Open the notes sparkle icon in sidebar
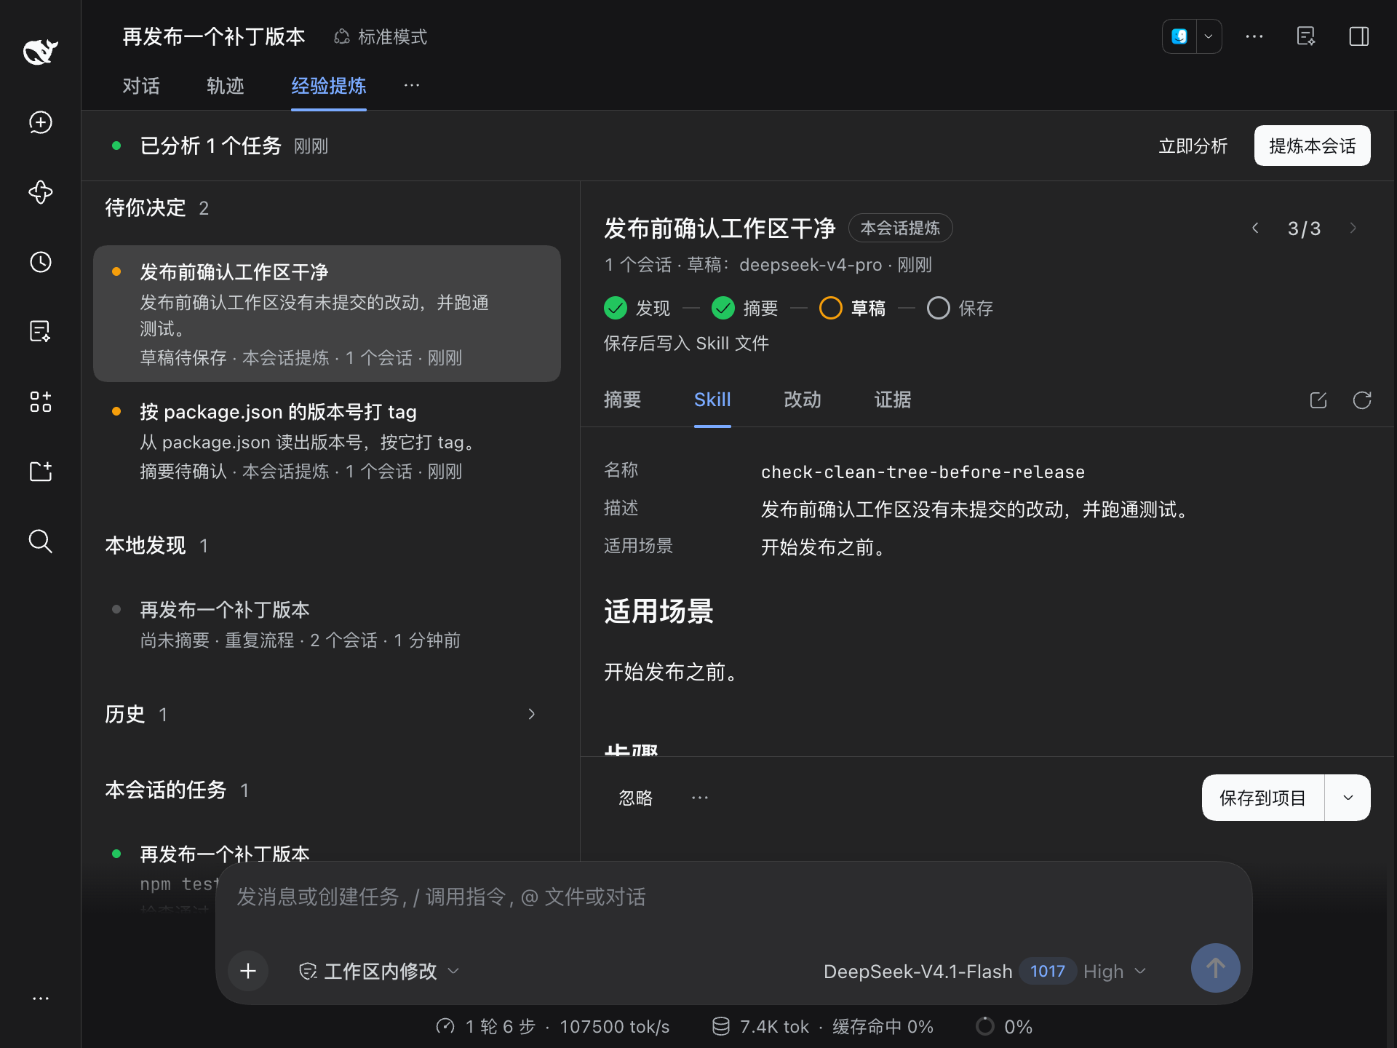Image resolution: width=1397 pixels, height=1048 pixels. [41, 332]
